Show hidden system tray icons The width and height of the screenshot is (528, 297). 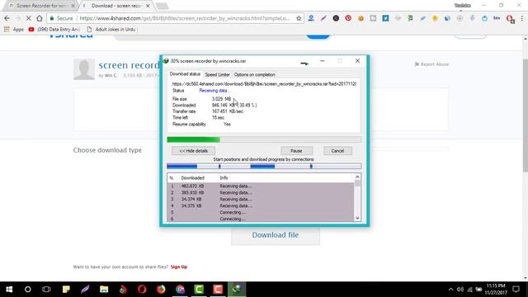click(451, 290)
